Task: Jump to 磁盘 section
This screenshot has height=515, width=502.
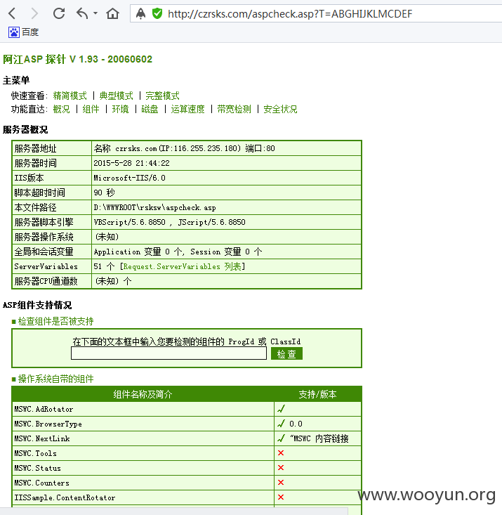Action: (150, 109)
